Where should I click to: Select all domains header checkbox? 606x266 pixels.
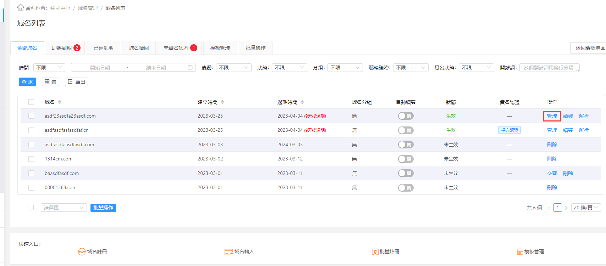tap(31, 102)
